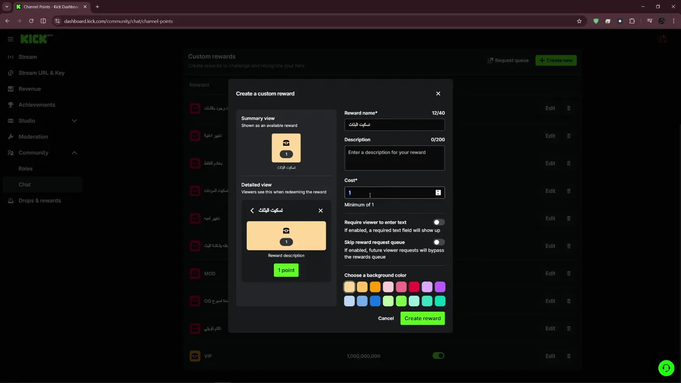Click the MOD reward's red icon
Screen dimensions: 681x383
point(195,273)
